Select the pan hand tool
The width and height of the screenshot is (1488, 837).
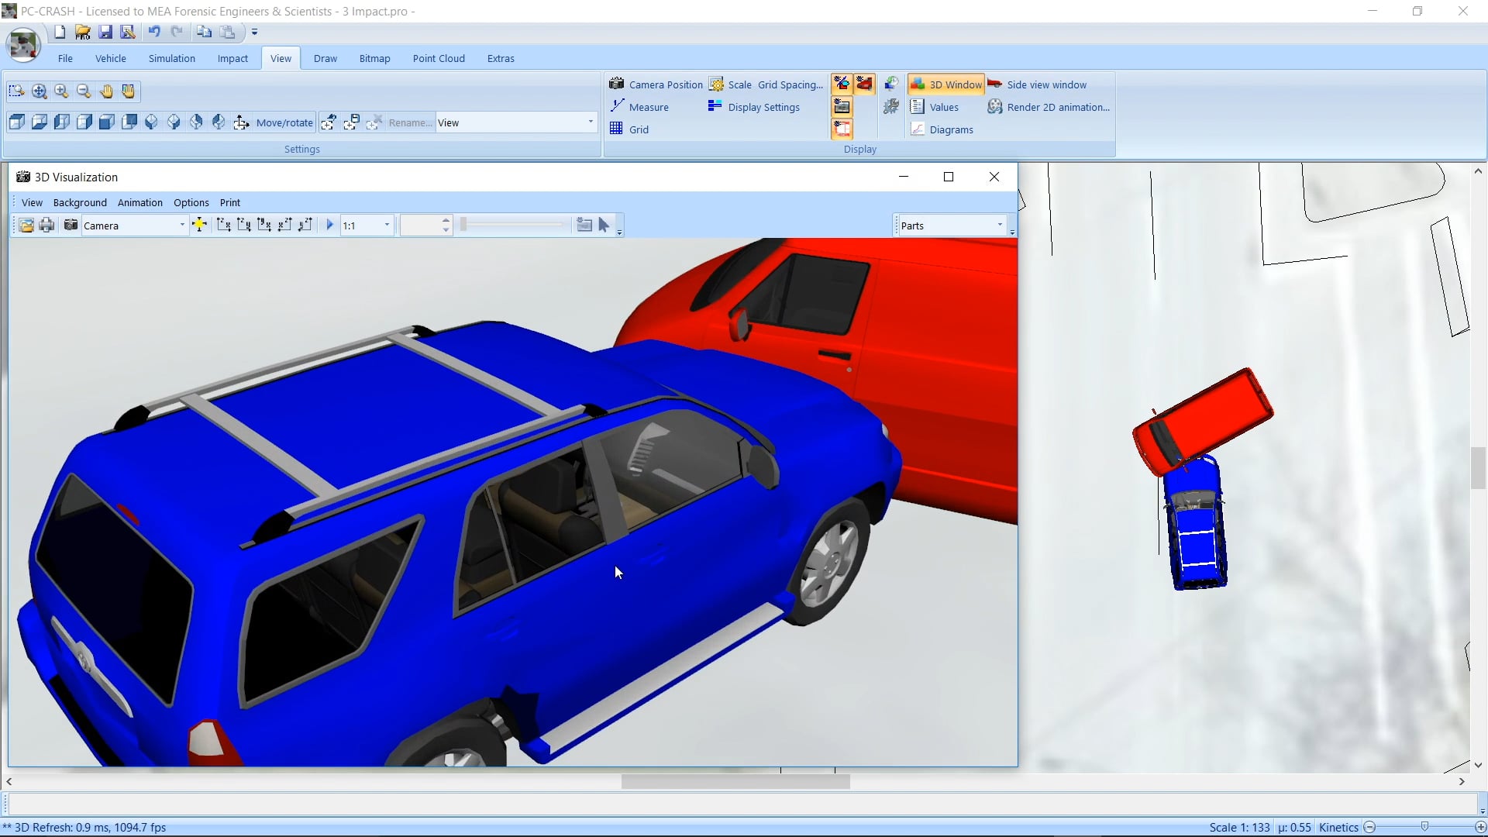click(106, 91)
